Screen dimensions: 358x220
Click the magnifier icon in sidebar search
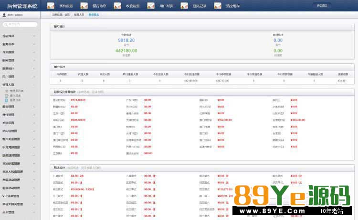coord(6,24)
